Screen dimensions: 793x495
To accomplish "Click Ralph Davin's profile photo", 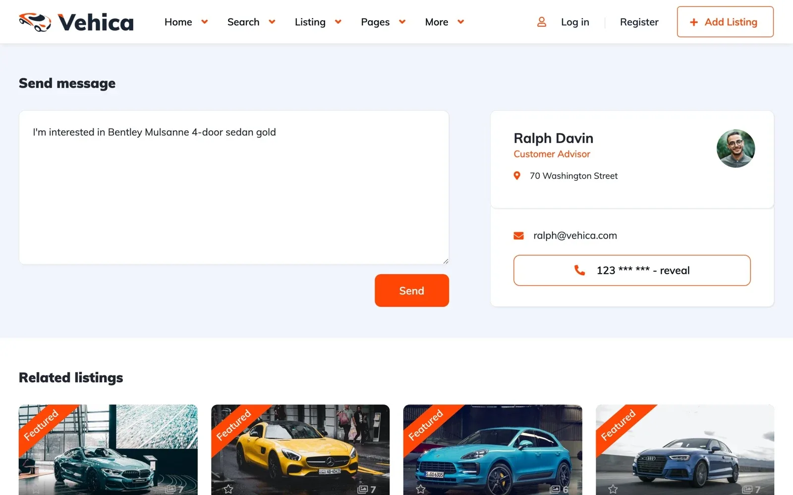I will point(736,148).
